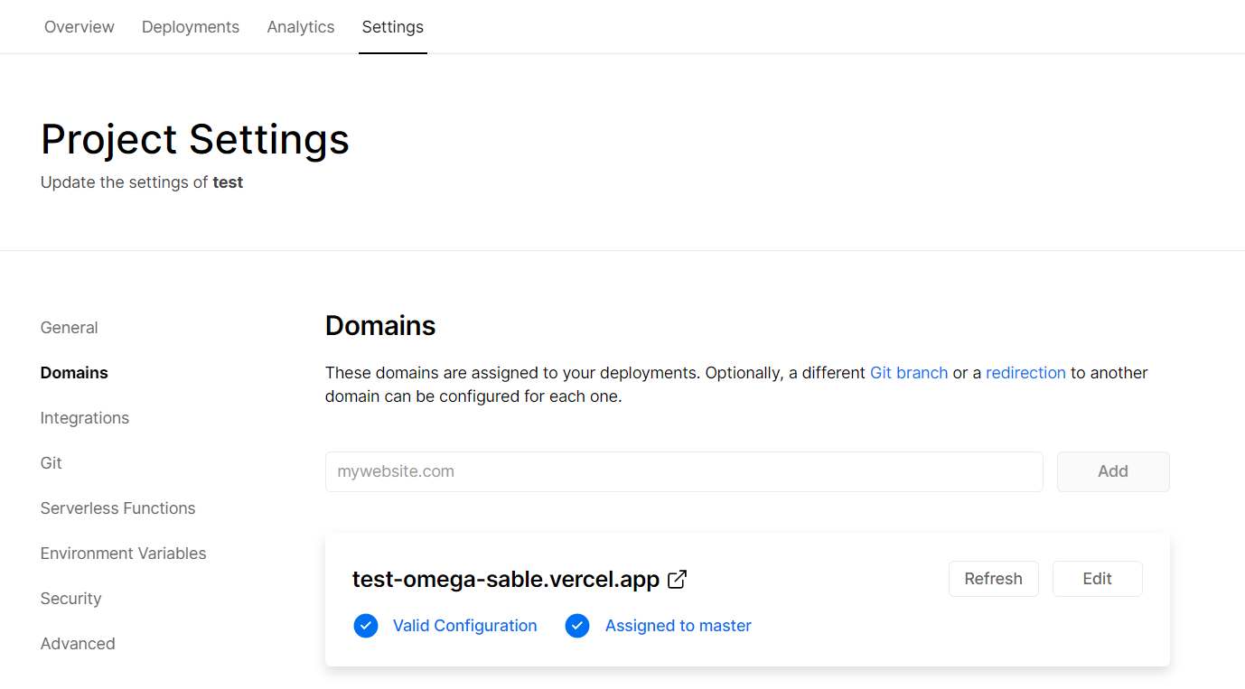Open the external link icon beside test-omega-sable.vercel.app
The width and height of the screenshot is (1245, 689).
click(x=677, y=579)
